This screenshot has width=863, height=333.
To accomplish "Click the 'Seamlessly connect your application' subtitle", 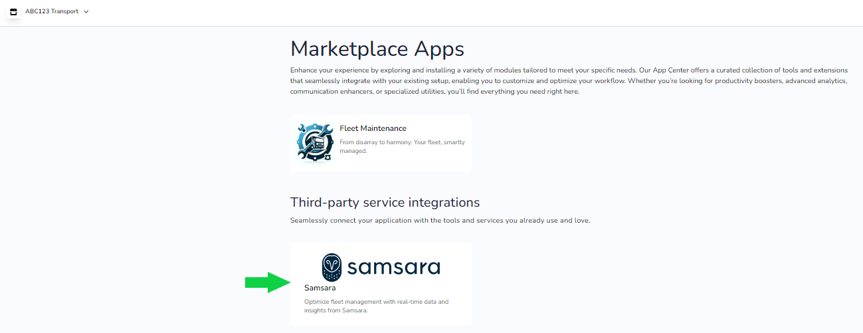I will pos(440,221).
